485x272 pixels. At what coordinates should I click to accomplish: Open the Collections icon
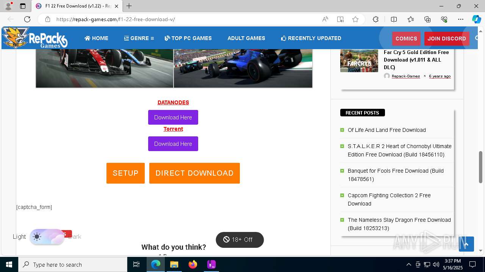click(427, 19)
